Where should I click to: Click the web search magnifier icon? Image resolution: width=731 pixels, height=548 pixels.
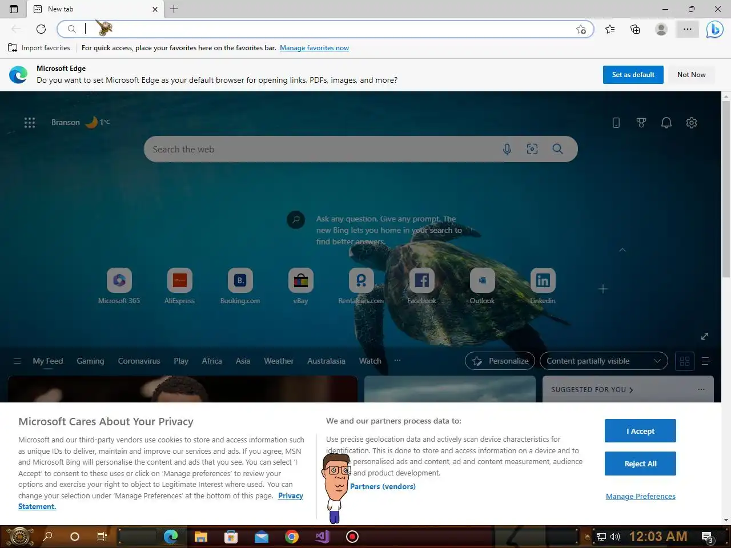(558, 149)
